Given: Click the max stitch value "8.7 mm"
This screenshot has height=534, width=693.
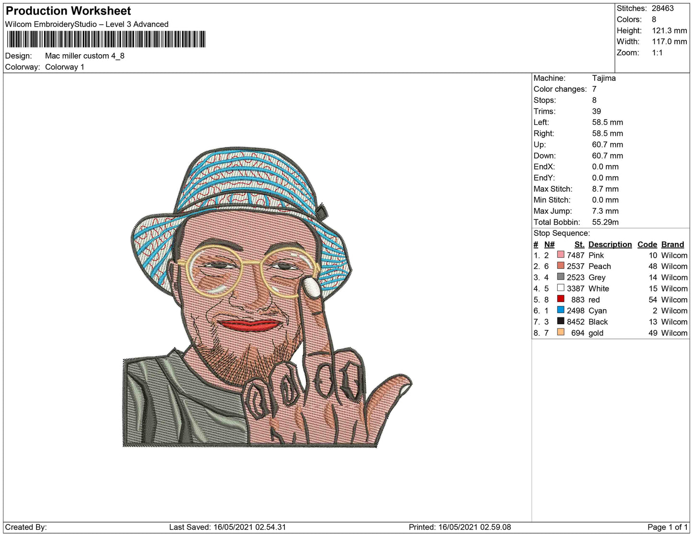Looking at the screenshot, I should click(x=605, y=189).
